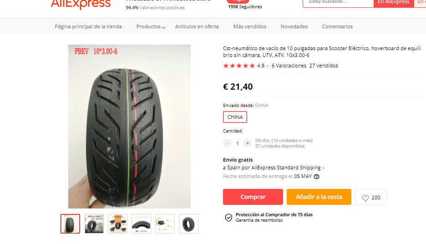The width and height of the screenshot is (426, 244).
Task: Open AliExpress Standard Shipping options dropdown
Action: click(x=323, y=168)
